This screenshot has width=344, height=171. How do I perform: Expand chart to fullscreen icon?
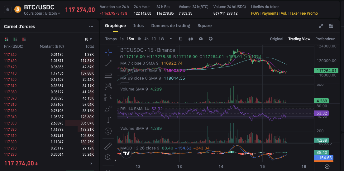(x=321, y=26)
